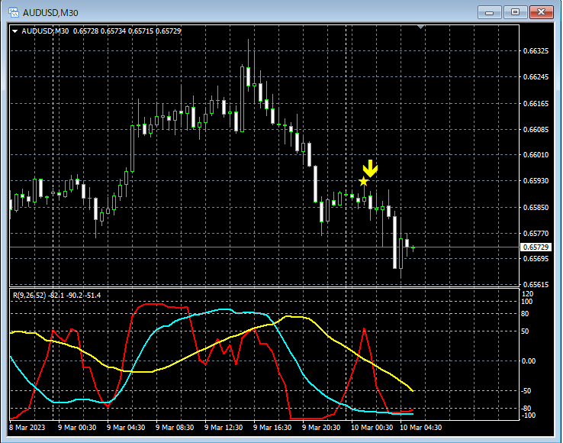The width and height of the screenshot is (563, 443).
Task: Click price level 0.65695 on scale
Action: pos(536,259)
